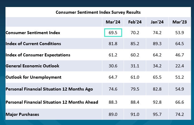Click the General Economic Outlook row label

click(x=33, y=66)
